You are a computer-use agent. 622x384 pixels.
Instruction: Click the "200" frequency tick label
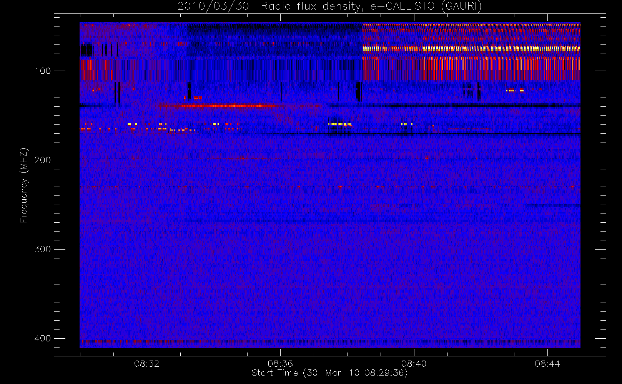click(x=42, y=160)
